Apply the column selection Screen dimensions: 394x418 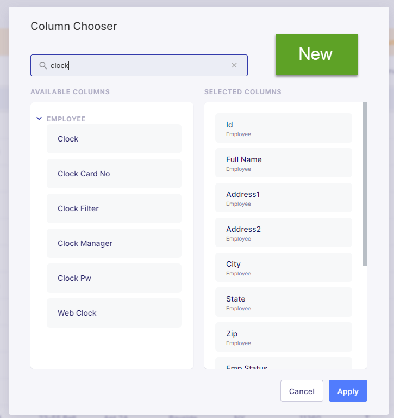tap(348, 391)
